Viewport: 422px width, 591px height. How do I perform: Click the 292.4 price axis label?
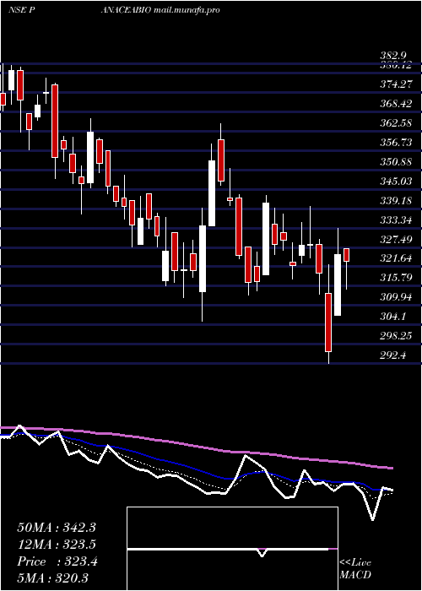tap(393, 355)
